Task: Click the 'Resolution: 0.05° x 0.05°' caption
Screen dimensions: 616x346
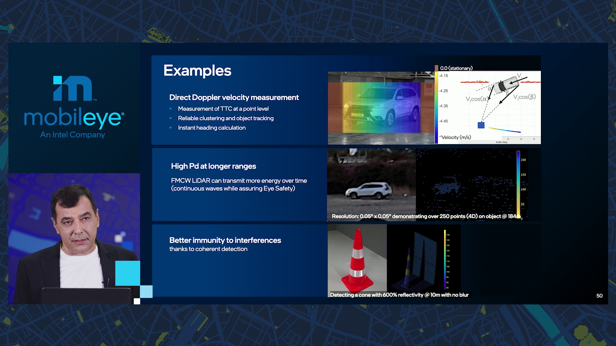Action: [x=425, y=216]
